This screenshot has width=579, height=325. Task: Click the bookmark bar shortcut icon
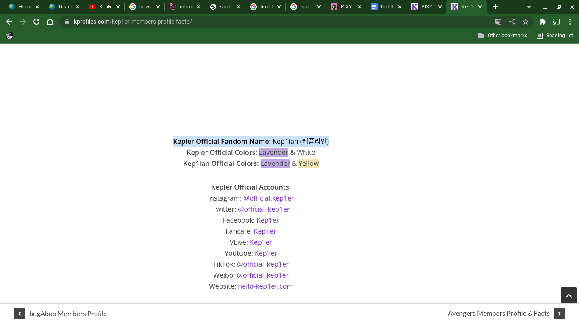[9, 36]
